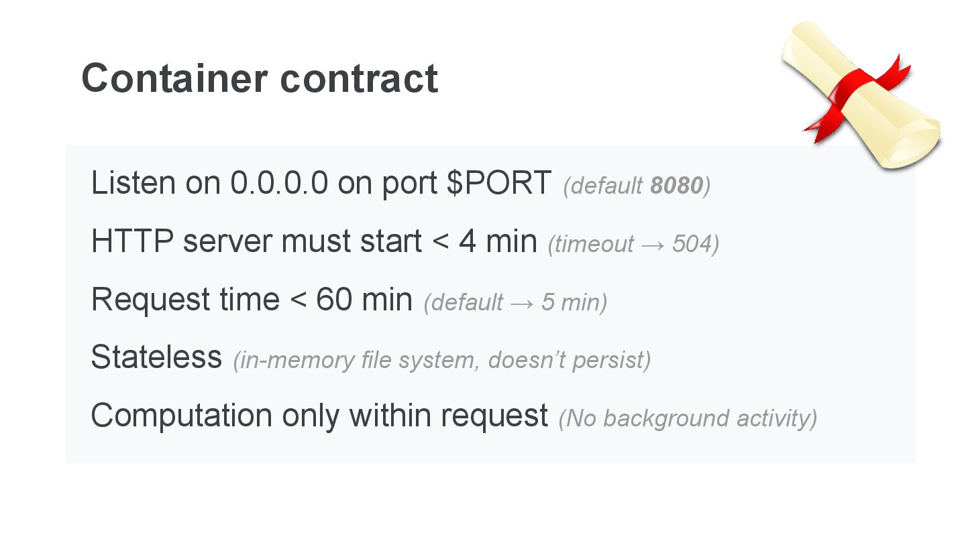This screenshot has height=543, width=966.
Task: Click the '(No background activity)' note
Action: (x=688, y=418)
